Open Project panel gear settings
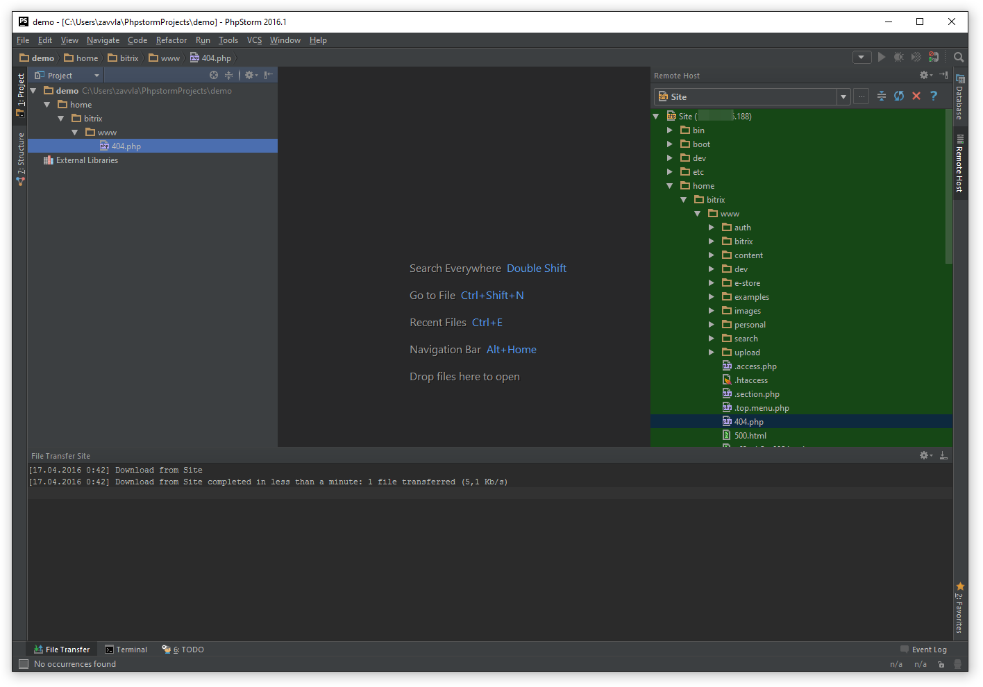The height and width of the screenshot is (687, 983). [x=251, y=75]
